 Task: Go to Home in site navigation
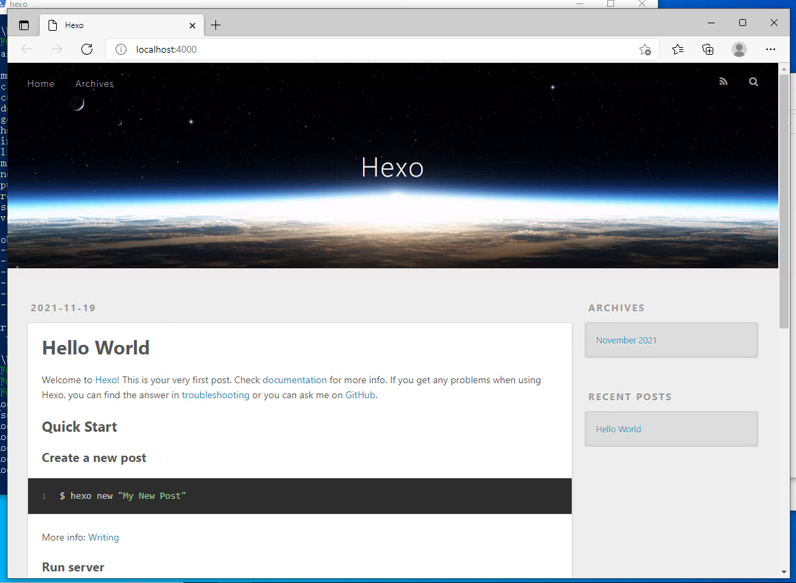[40, 83]
